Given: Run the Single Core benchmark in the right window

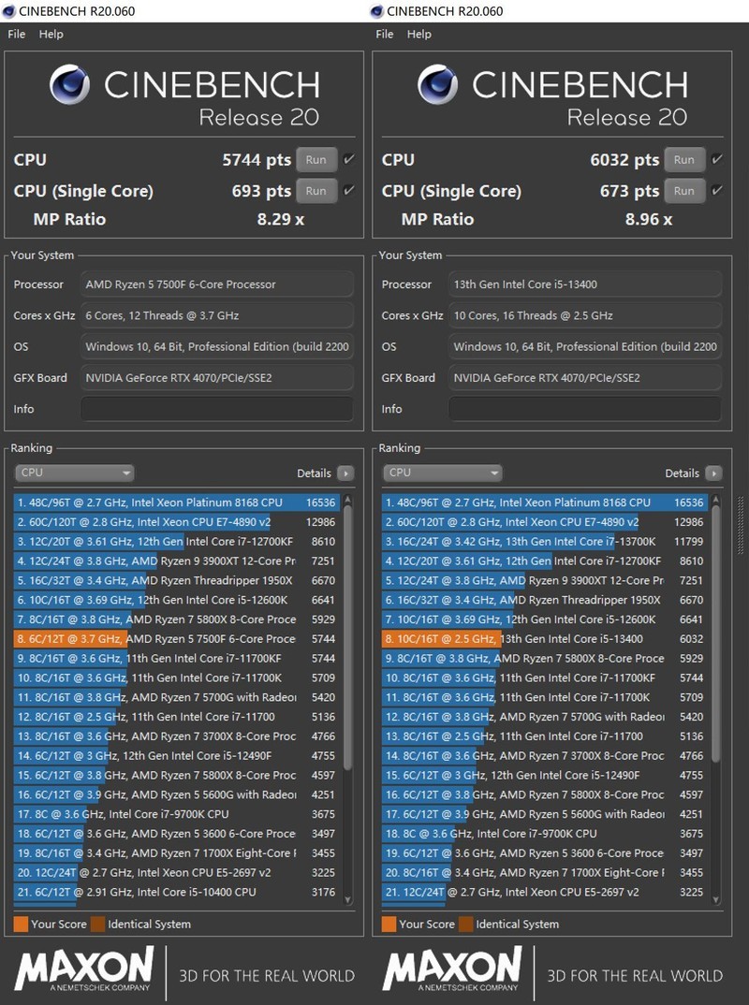Looking at the screenshot, I should click(683, 190).
